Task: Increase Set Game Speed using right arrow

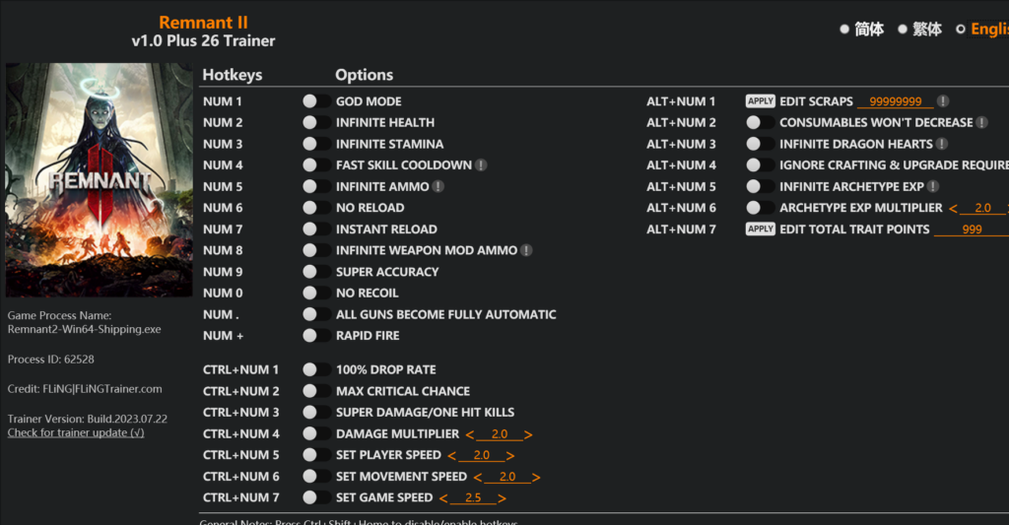Action: tap(503, 498)
